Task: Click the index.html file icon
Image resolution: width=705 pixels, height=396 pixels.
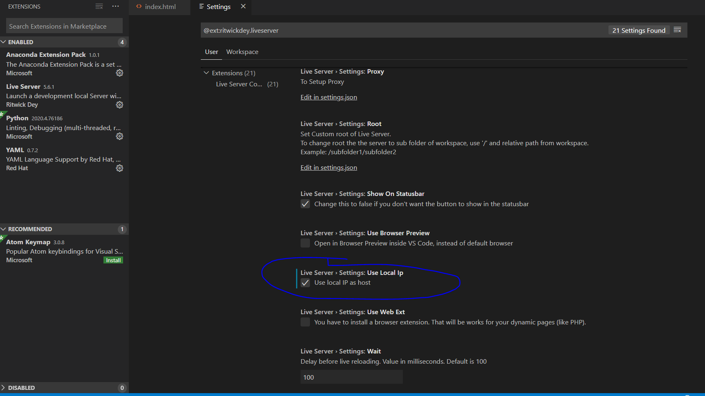Action: (x=139, y=7)
